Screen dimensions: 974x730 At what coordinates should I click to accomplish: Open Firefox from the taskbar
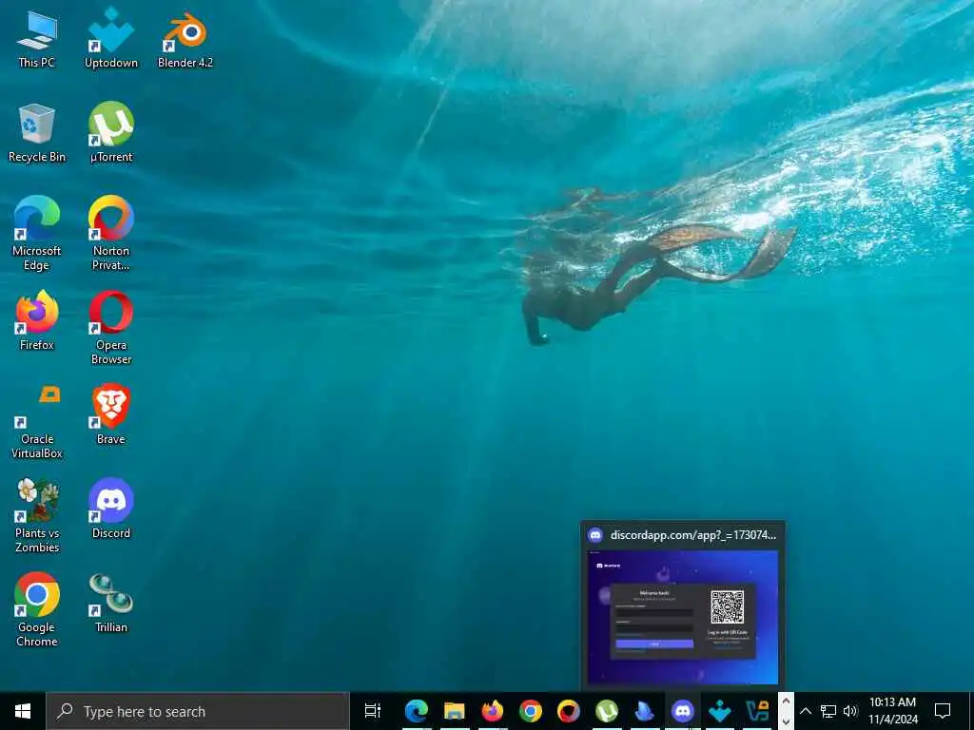pos(493,711)
